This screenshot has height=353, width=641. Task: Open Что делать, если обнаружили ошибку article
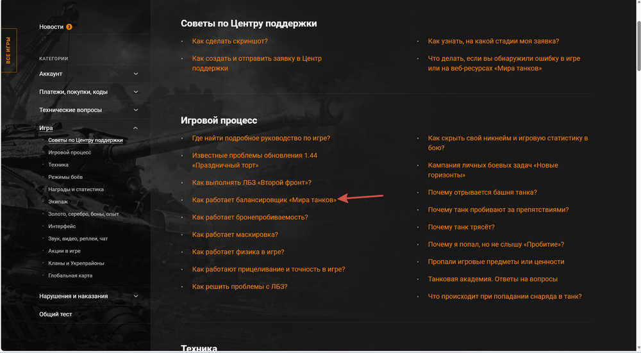coord(504,63)
